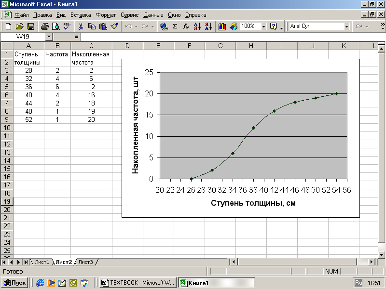Switch to the Лист3 sheet tab
Image resolution: width=386 pixels, height=289 pixels.
click(85, 262)
